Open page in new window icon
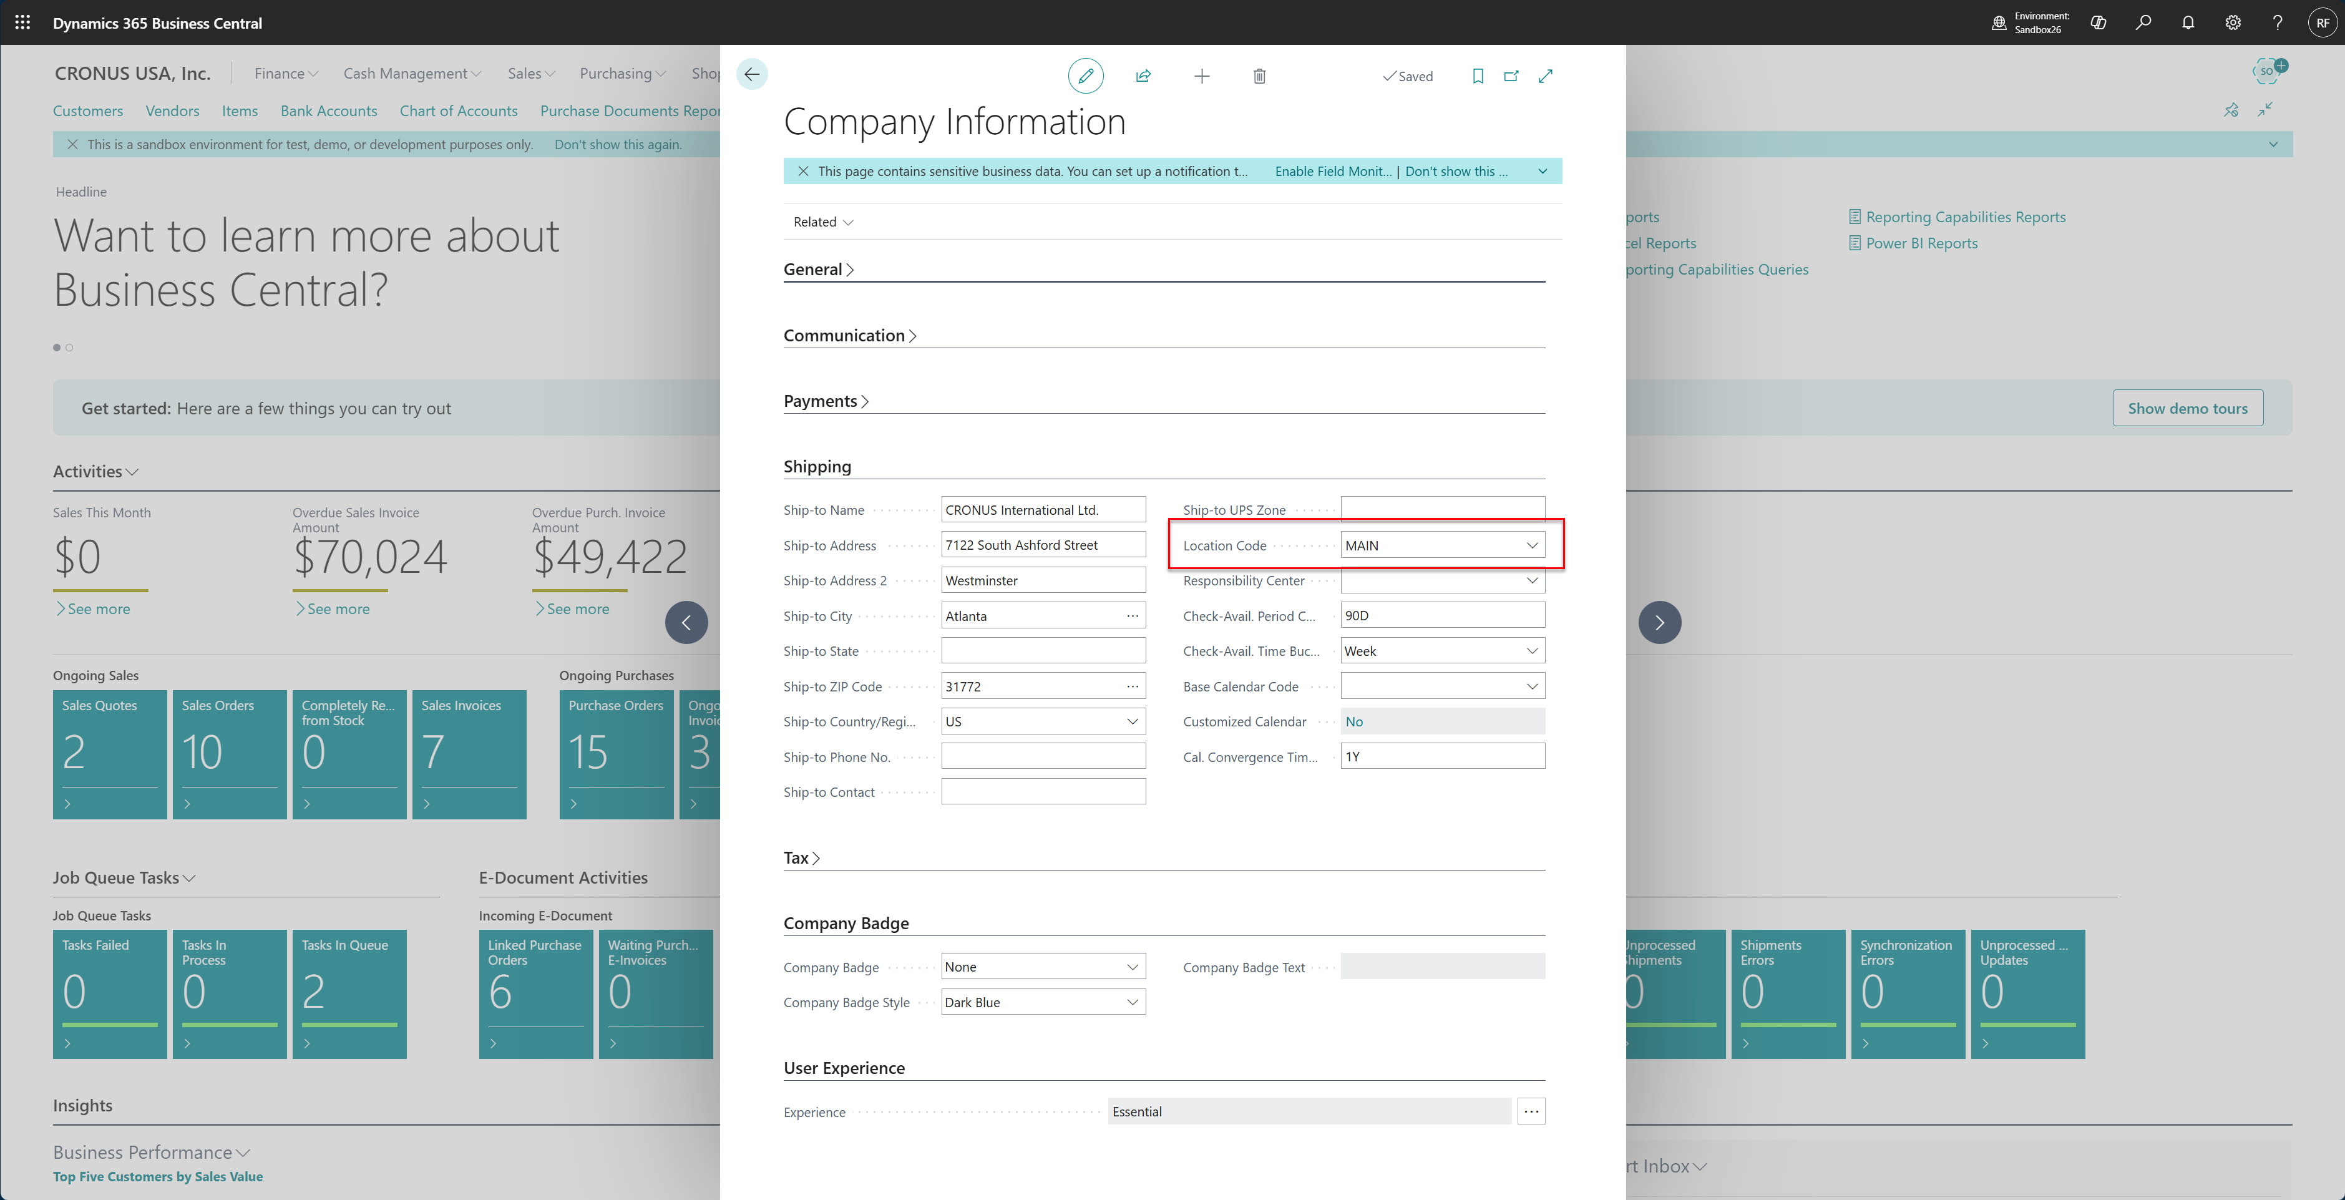This screenshot has width=2345, height=1200. pyautogui.click(x=1511, y=76)
